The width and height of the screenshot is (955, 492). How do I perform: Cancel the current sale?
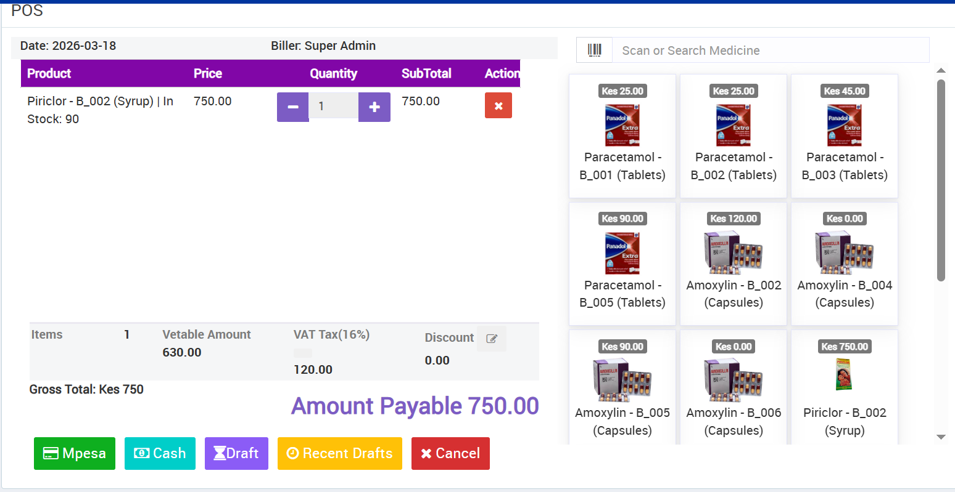(450, 453)
